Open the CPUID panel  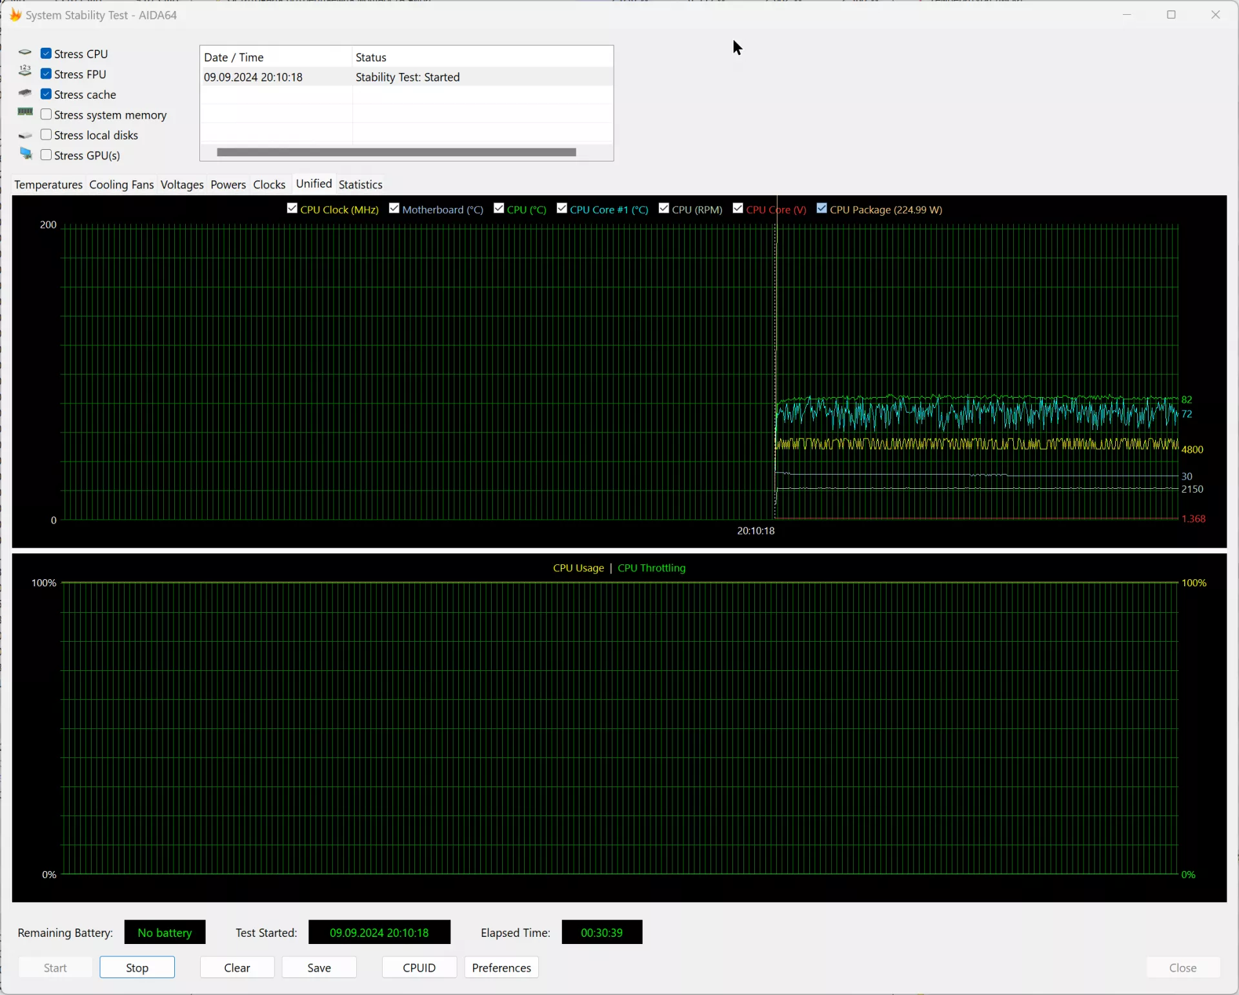pos(419,967)
